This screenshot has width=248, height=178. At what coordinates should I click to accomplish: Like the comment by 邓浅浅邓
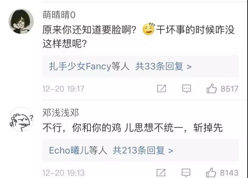(x=211, y=173)
